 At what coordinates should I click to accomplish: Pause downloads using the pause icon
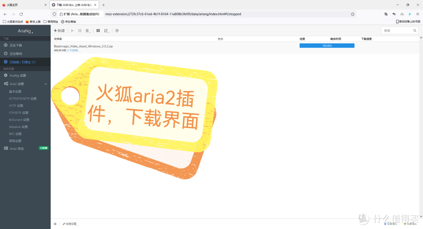point(80,30)
